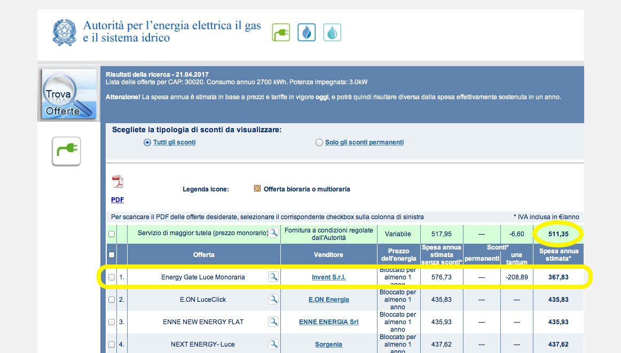Click the una tantum sub-header
The image size is (621, 353).
point(516,259)
